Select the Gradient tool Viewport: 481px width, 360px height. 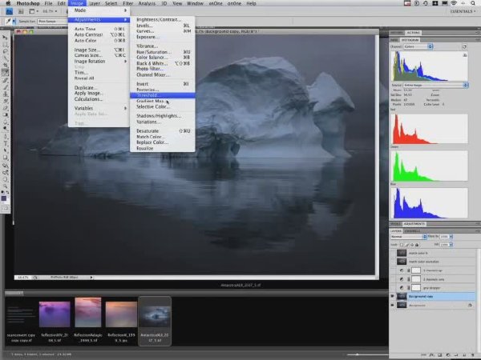tap(6, 115)
